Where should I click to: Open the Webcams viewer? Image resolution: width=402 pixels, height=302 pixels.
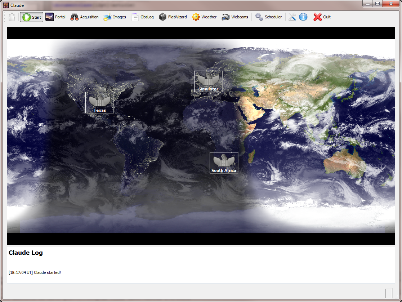[x=235, y=17]
